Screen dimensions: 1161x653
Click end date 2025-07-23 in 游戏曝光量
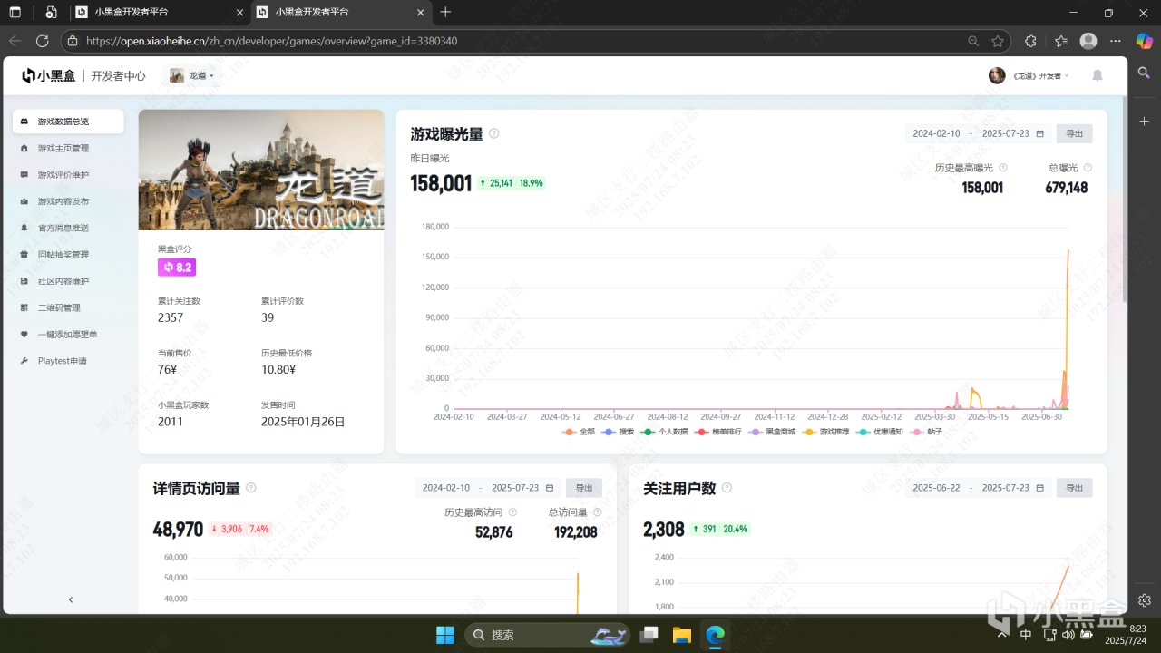tap(1006, 133)
